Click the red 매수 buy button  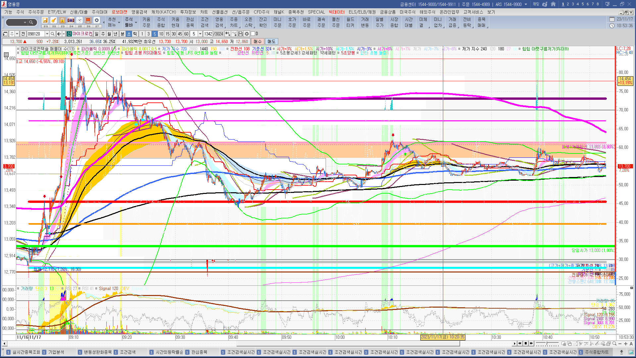258,41
